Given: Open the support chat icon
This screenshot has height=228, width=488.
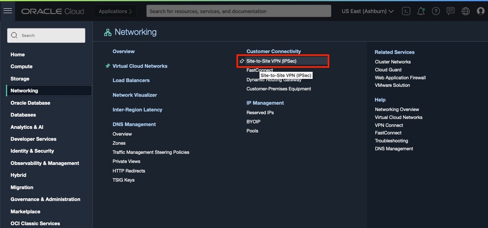Looking at the screenshot, I should pyautogui.click(x=451, y=11).
